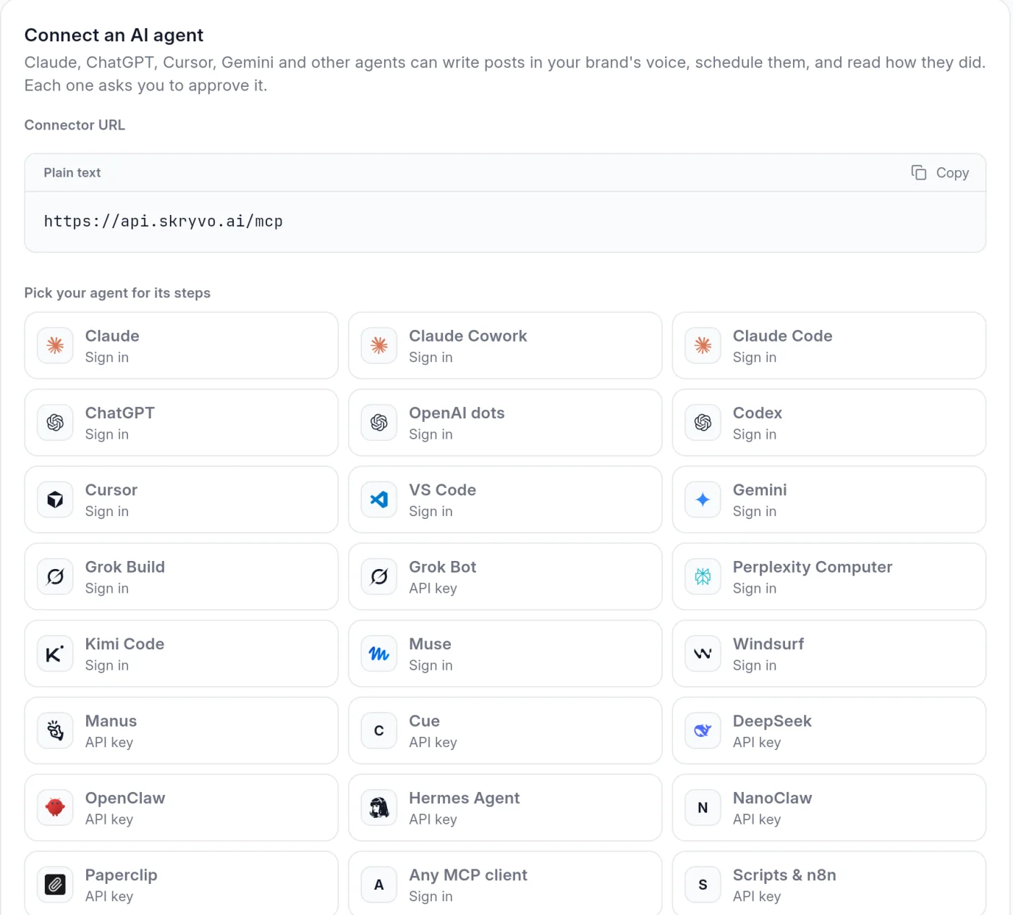This screenshot has height=915, width=1013.
Task: Open the Cue API key card
Action: coord(505,731)
